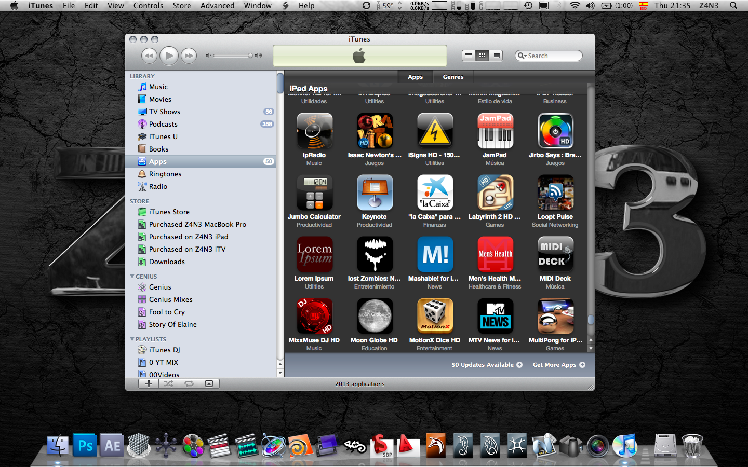Click 50 Updates Available link

[x=487, y=365]
